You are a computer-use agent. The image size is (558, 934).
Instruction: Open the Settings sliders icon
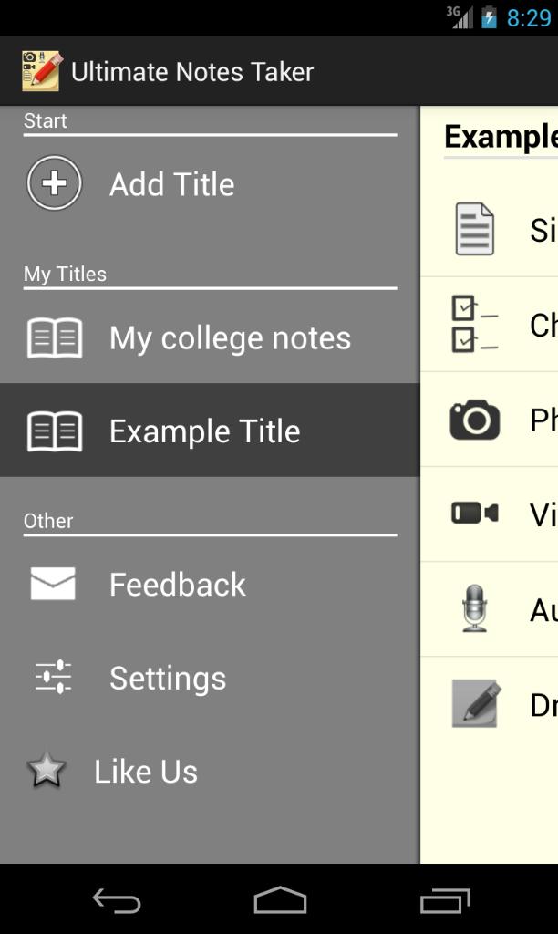(x=53, y=678)
